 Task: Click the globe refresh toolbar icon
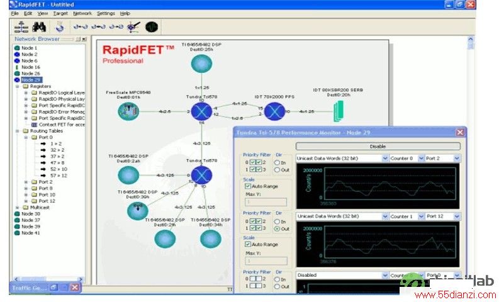(60, 27)
